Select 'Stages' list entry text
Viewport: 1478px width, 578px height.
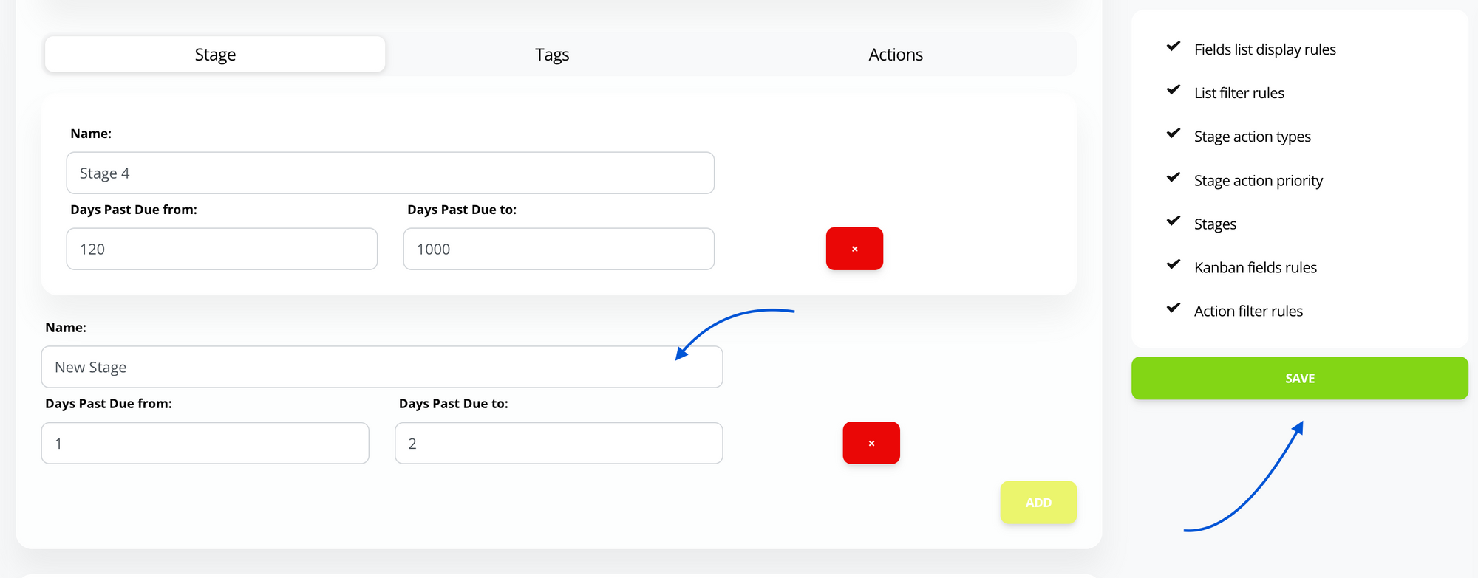click(x=1215, y=224)
